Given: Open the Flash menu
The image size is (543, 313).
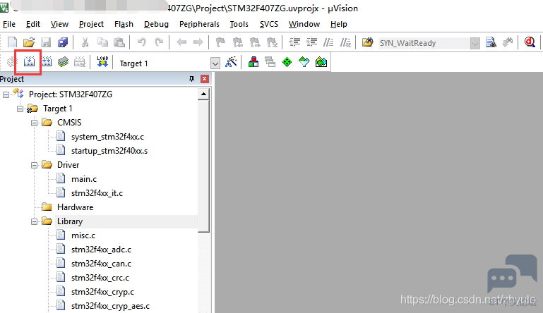Looking at the screenshot, I should (124, 24).
